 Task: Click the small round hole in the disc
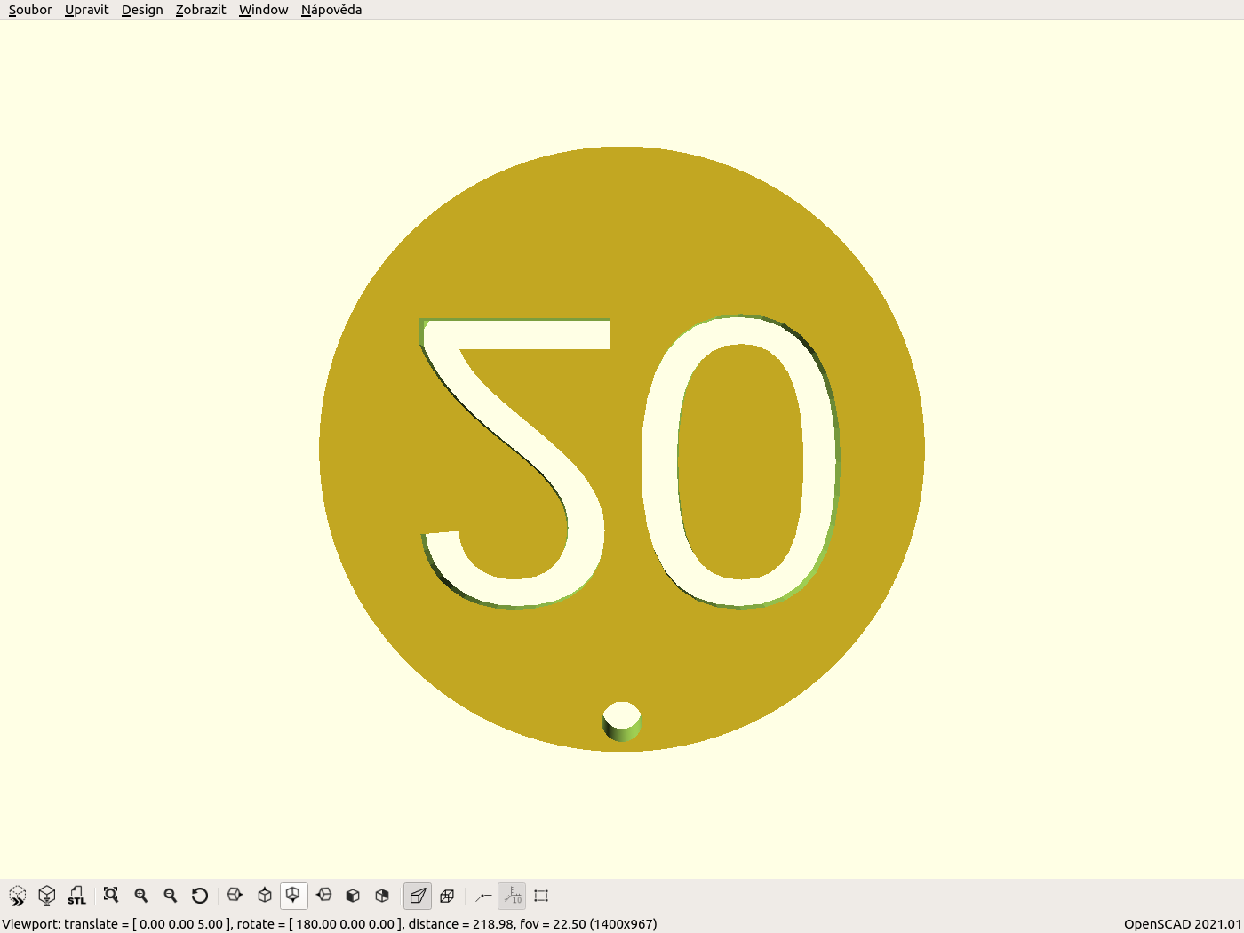(x=622, y=721)
